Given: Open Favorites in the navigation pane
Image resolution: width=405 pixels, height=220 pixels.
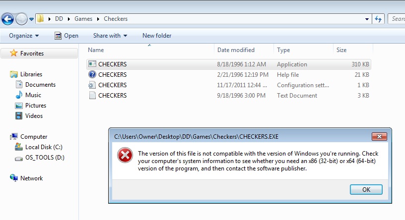Looking at the screenshot, I should (x=32, y=54).
